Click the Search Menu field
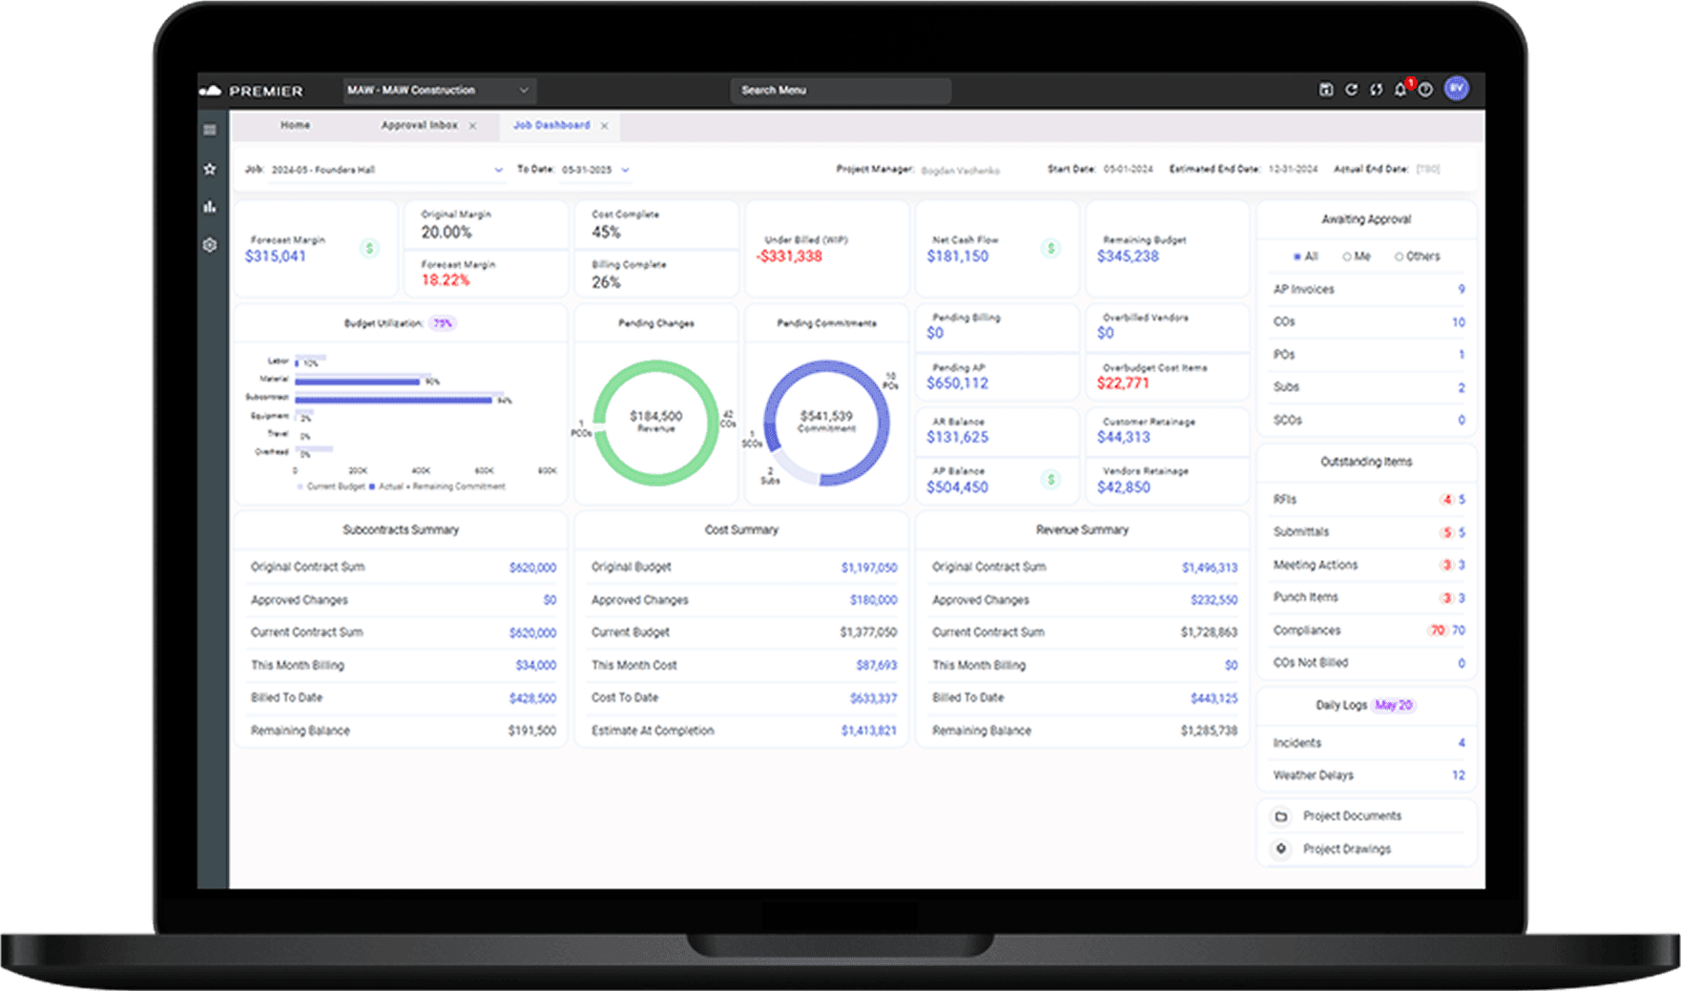This screenshot has width=1682, height=991. (840, 91)
